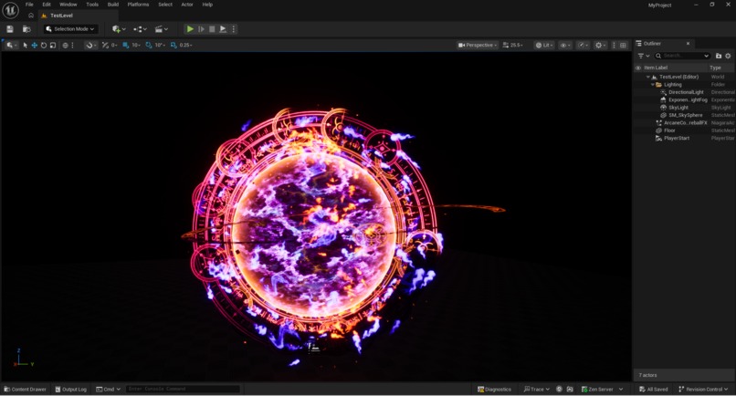Collapse the TestLevel (Editor) tree node

point(647,77)
